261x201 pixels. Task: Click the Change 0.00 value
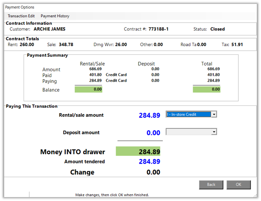point(153,172)
